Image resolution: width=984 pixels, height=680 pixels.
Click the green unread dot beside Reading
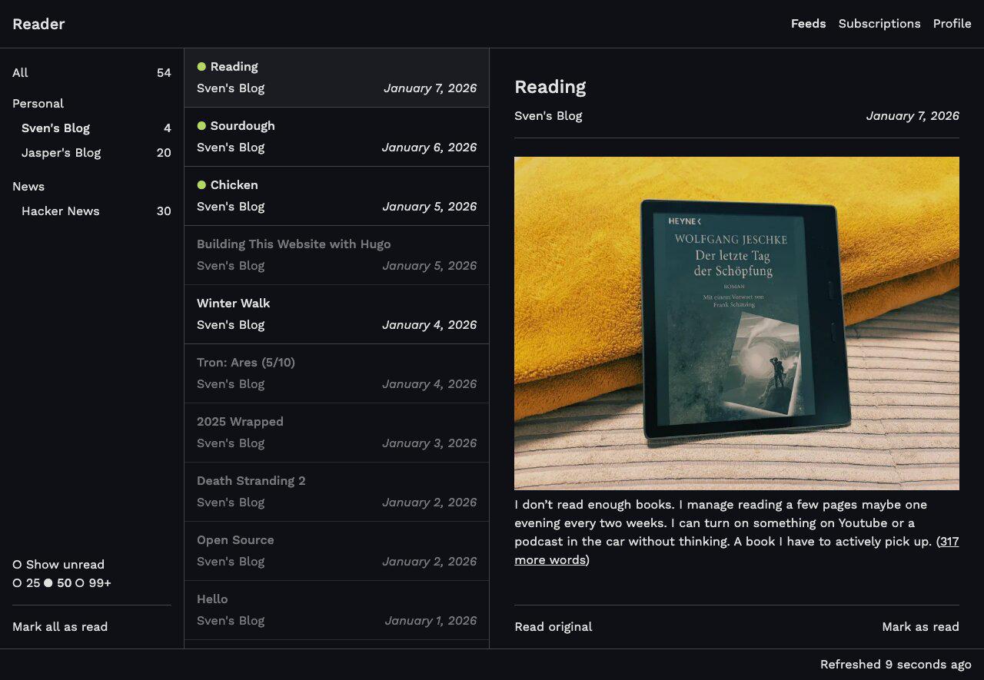click(x=201, y=66)
